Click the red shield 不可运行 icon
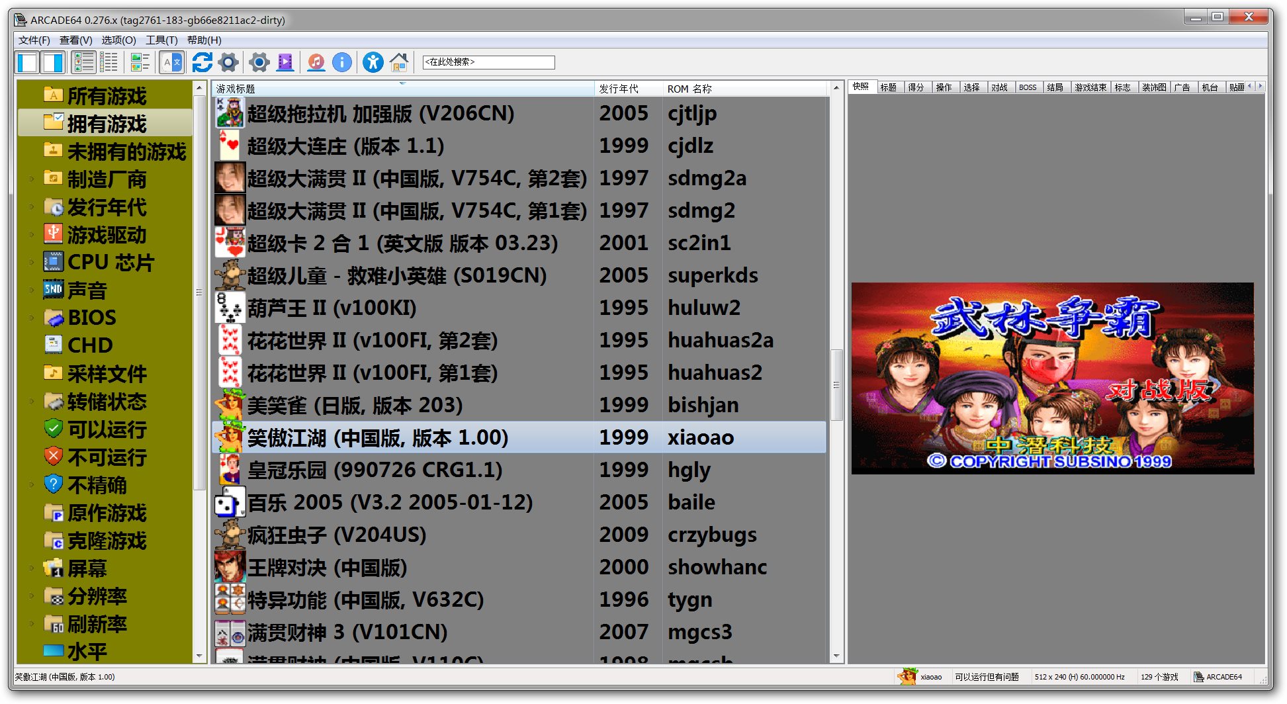This screenshot has width=1287, height=704. click(x=54, y=457)
